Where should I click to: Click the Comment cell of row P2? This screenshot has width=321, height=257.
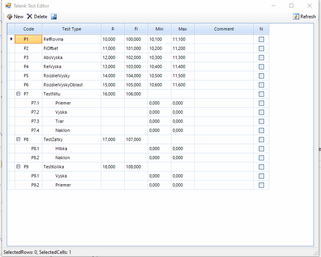[224, 48]
